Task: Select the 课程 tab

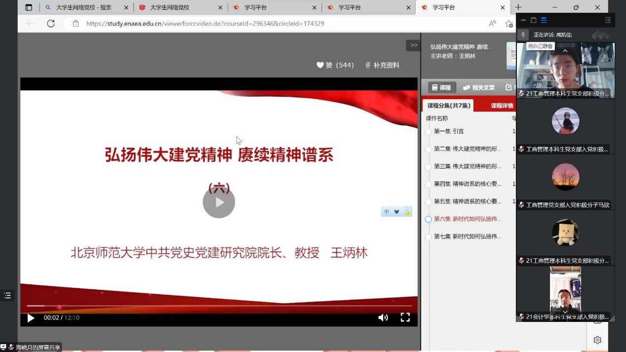Action: 441,87
